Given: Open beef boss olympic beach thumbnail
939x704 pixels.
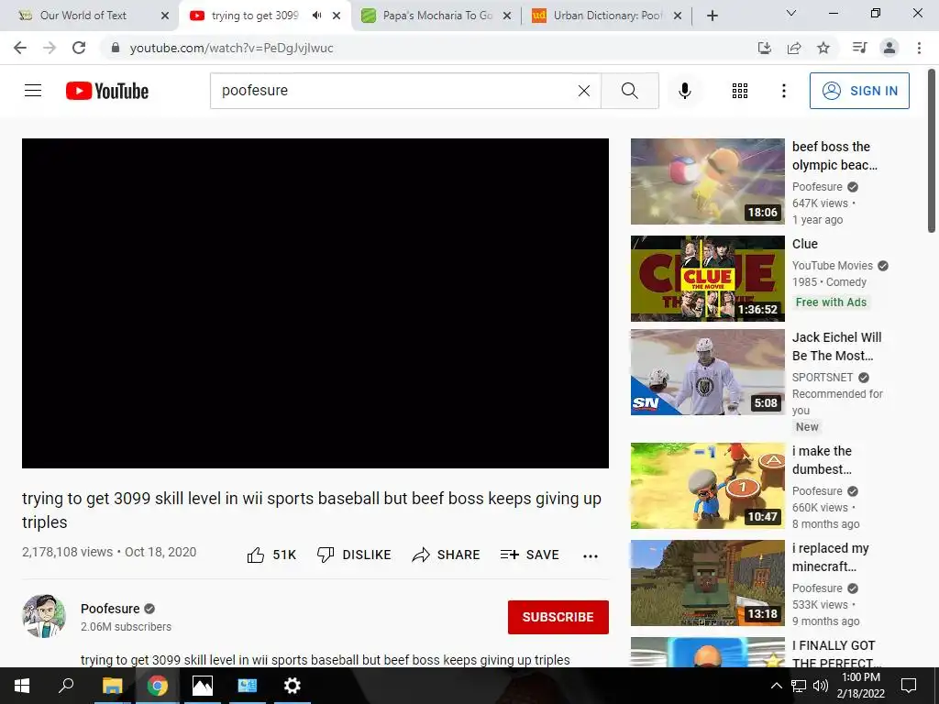Looking at the screenshot, I should (x=707, y=181).
